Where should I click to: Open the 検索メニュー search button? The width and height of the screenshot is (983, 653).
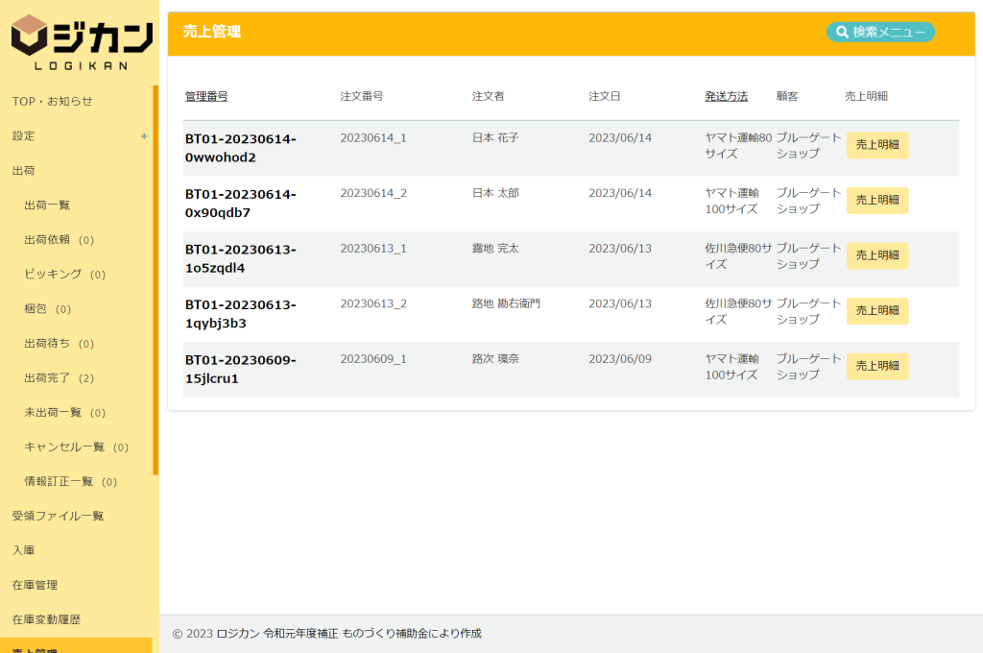[880, 32]
